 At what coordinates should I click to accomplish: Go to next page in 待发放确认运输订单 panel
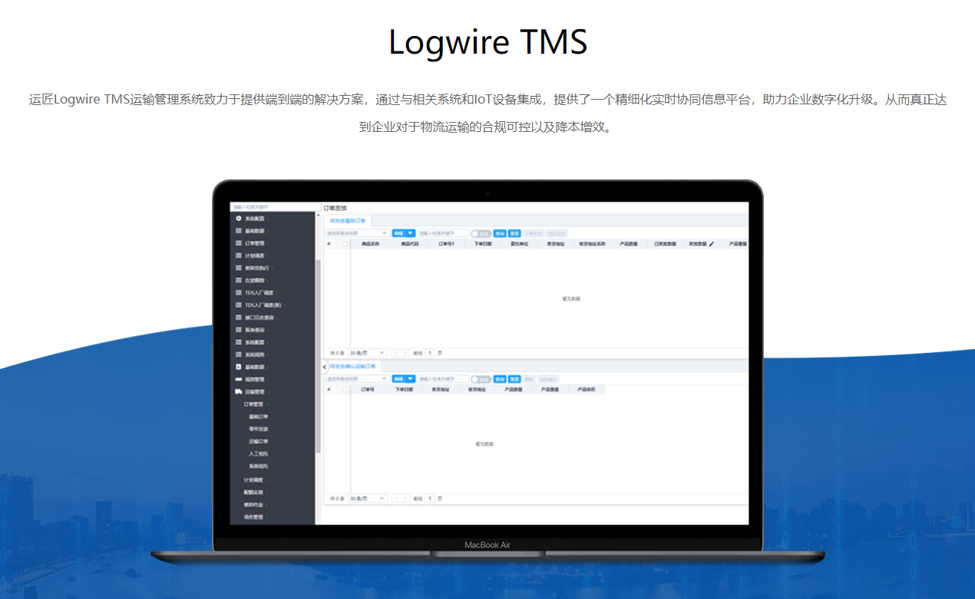(x=405, y=499)
